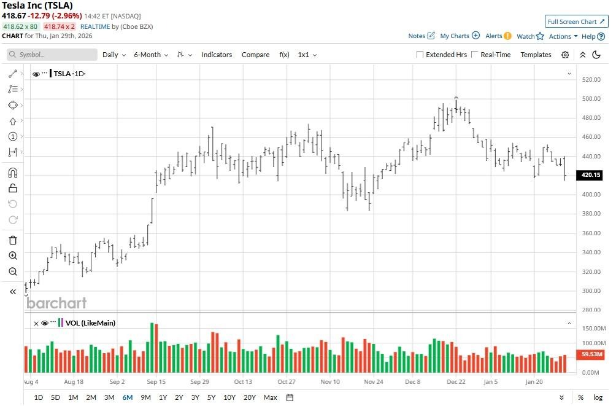The width and height of the screenshot is (616, 406).
Task: Delete drawings with the trash icon
Action: 12,240
